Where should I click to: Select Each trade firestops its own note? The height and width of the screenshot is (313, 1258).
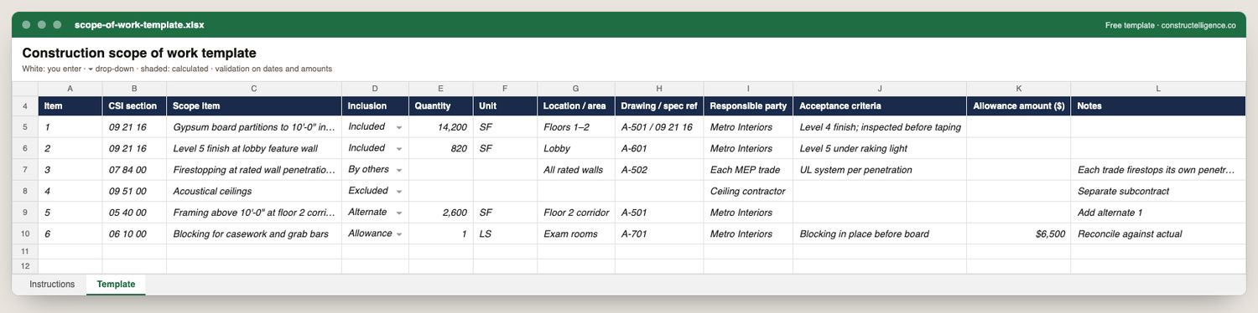point(1158,170)
